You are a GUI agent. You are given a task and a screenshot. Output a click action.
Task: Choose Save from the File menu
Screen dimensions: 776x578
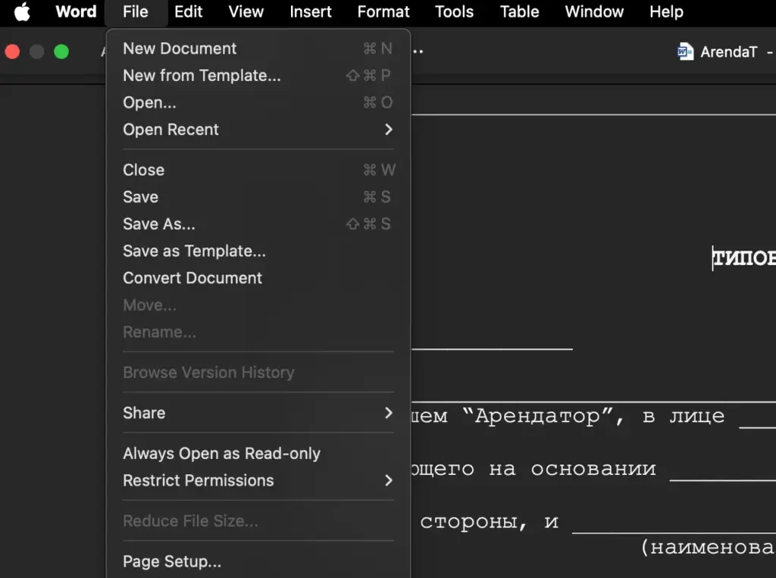(258, 197)
